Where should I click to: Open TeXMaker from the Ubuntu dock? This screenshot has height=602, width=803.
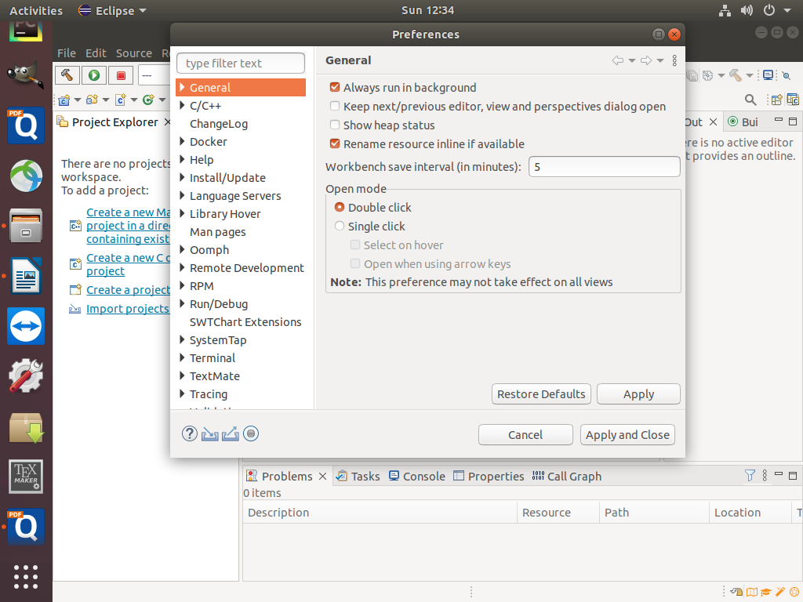(26, 476)
